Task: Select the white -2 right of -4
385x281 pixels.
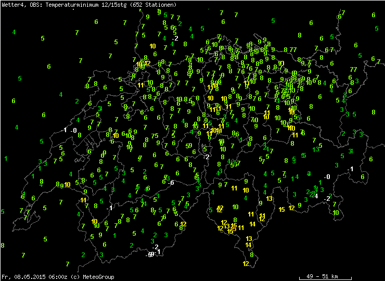Action: (x=327, y=199)
